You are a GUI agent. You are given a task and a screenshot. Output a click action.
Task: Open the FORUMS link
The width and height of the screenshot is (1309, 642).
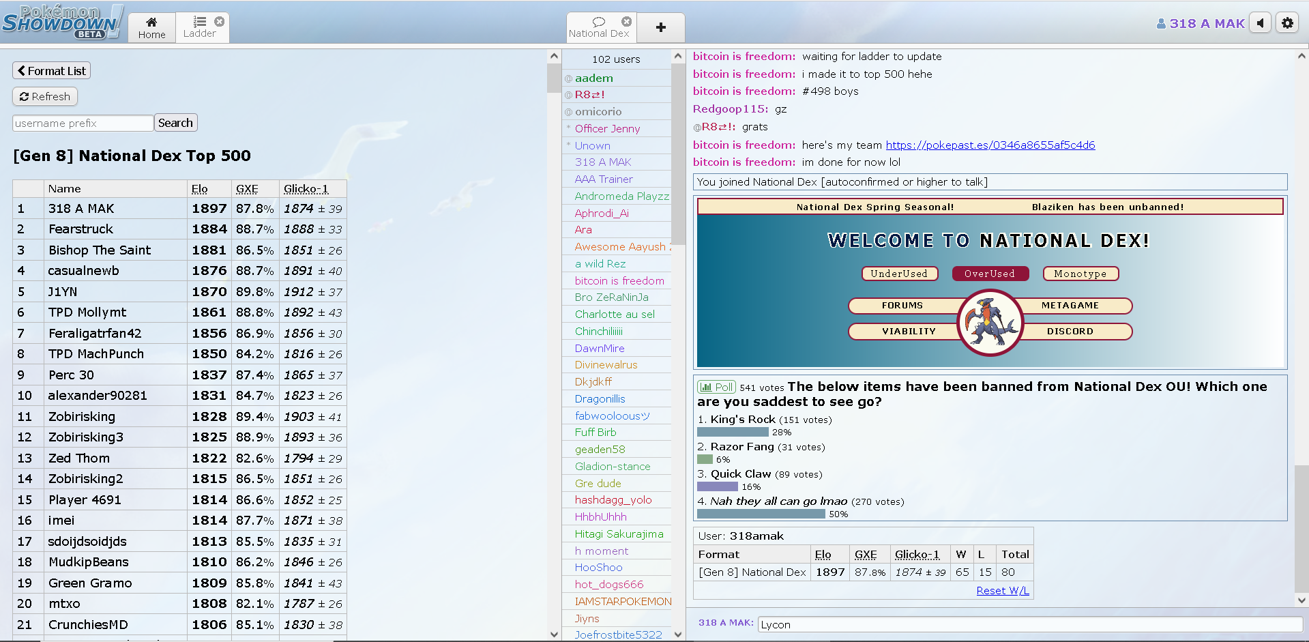point(902,306)
